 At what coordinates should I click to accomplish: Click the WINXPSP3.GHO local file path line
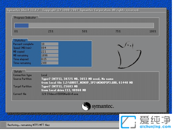point(87,83)
